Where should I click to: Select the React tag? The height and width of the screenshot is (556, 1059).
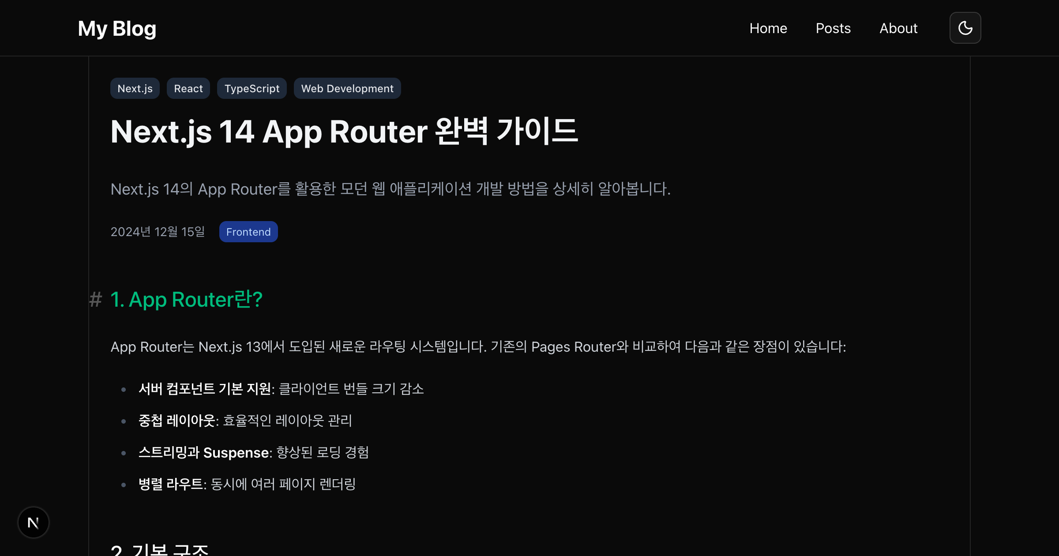tap(188, 88)
